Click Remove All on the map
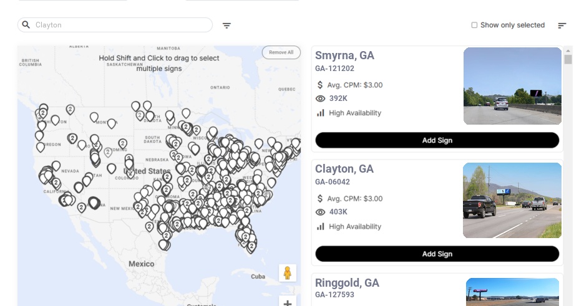Image resolution: width=574 pixels, height=306 pixels. coord(281,52)
